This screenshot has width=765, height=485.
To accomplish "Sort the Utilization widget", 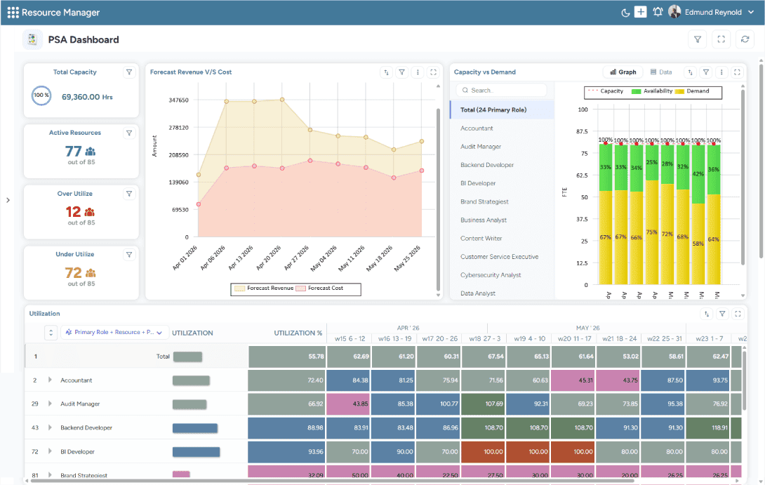I will 707,314.
